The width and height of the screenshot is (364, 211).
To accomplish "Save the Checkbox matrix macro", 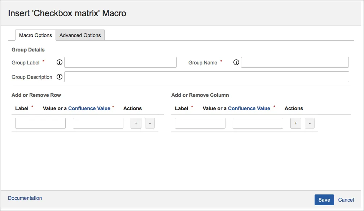I will coord(324,200).
